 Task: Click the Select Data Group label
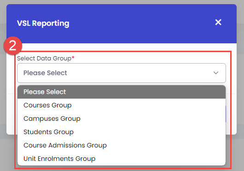44,59
